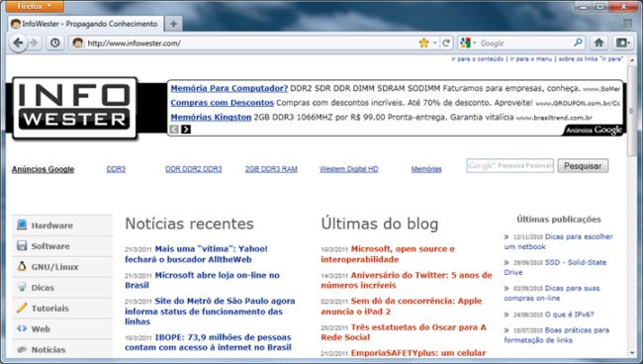Click the tab groups icon in tab bar
The width and height of the screenshot is (643, 364).
(627, 24)
